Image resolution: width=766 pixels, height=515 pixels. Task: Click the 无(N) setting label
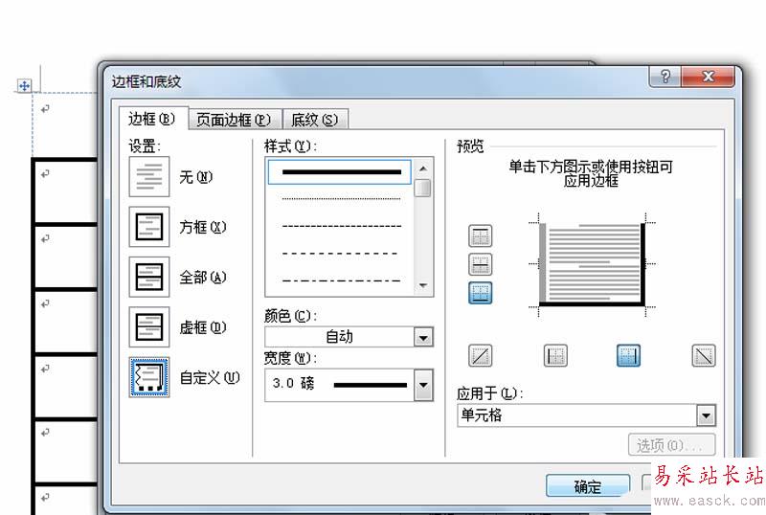coord(196,177)
